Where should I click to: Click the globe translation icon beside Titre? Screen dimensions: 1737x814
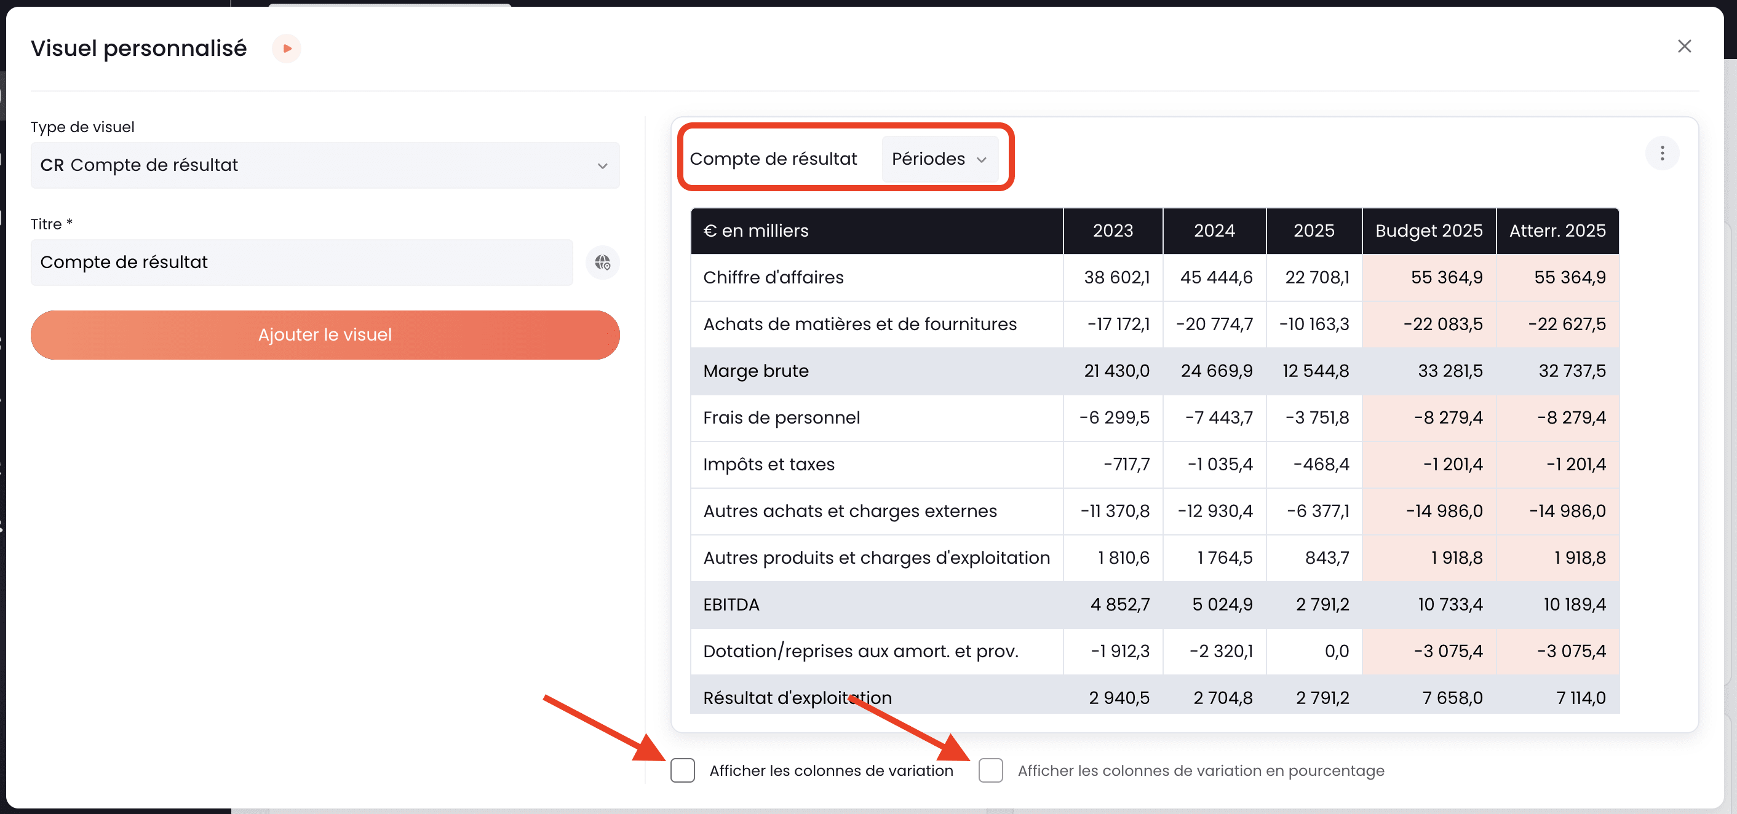pyautogui.click(x=602, y=262)
